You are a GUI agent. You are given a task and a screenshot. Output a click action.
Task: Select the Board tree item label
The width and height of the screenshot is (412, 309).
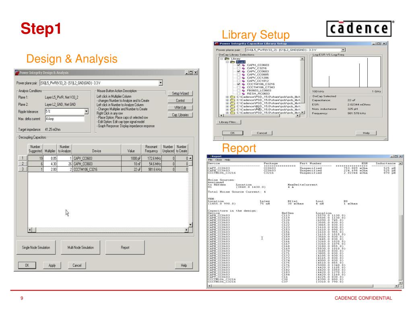tap(241, 62)
